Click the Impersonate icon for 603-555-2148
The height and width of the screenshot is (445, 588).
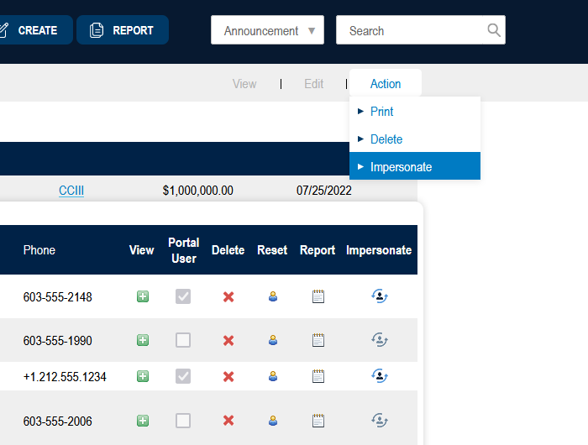pyautogui.click(x=380, y=296)
